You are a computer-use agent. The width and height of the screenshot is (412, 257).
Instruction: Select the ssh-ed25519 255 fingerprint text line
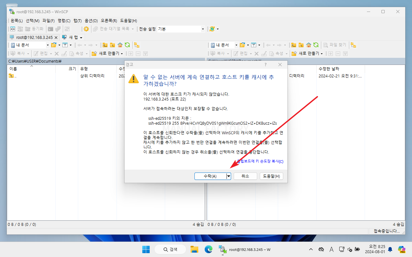212,123
